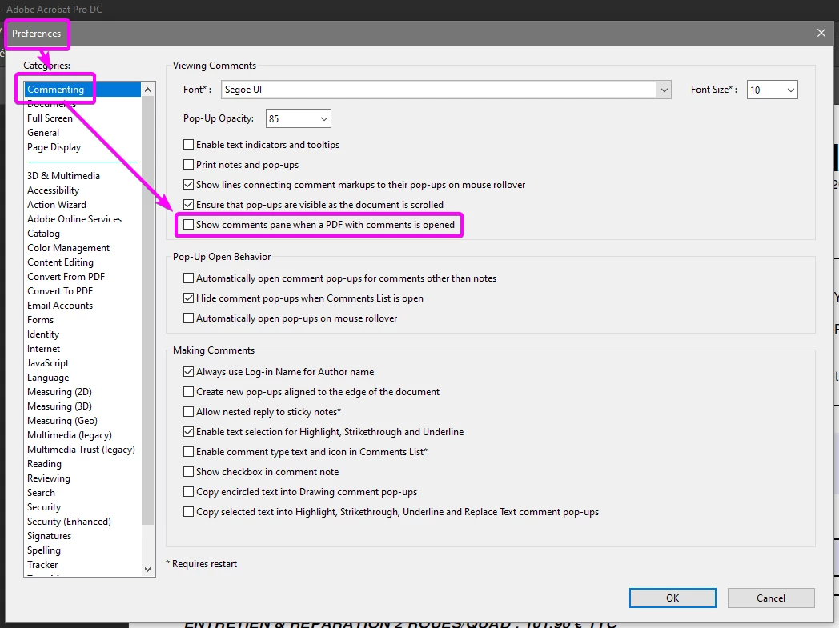Uncheck Always use Log-in Name for Author
Screen dimensions: 839x628
click(x=188, y=372)
